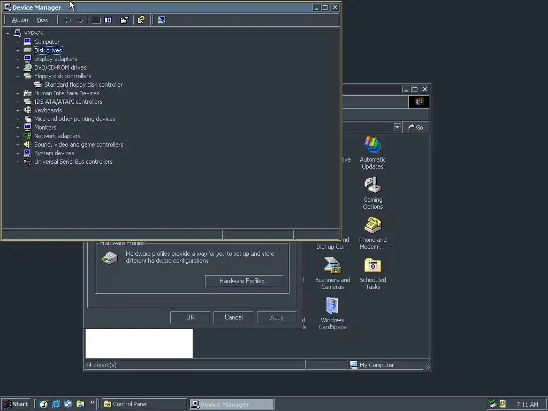Expand the Display adapters node

(x=18, y=59)
